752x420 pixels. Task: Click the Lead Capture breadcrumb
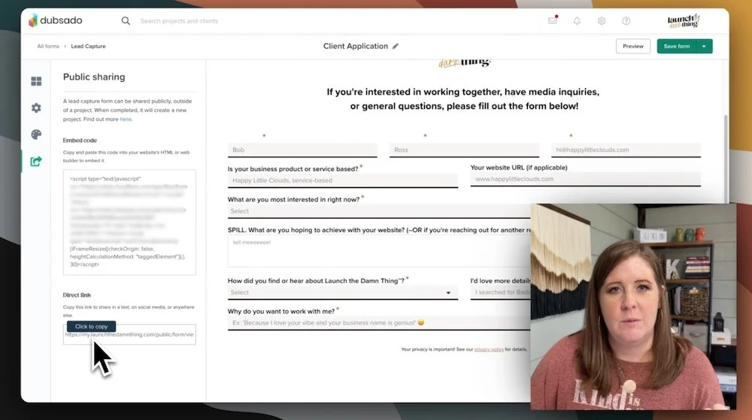coord(88,47)
